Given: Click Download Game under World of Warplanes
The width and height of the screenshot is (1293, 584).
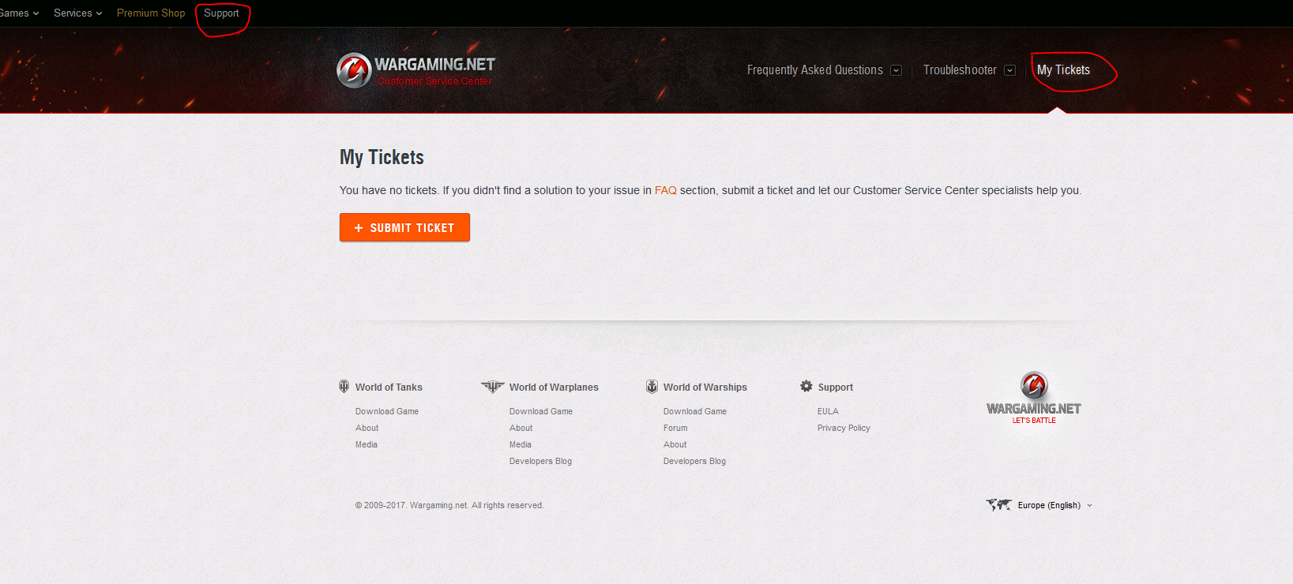Looking at the screenshot, I should coord(541,411).
